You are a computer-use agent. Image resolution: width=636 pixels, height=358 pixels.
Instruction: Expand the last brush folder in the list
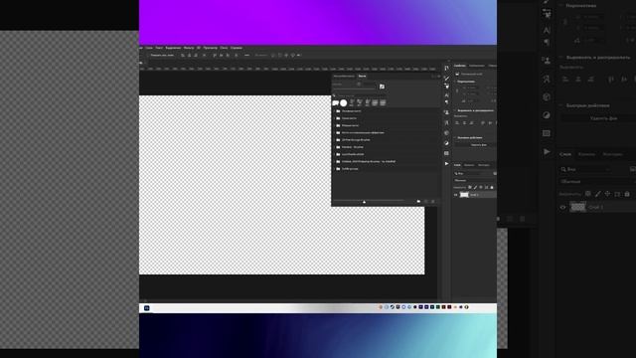(334, 168)
